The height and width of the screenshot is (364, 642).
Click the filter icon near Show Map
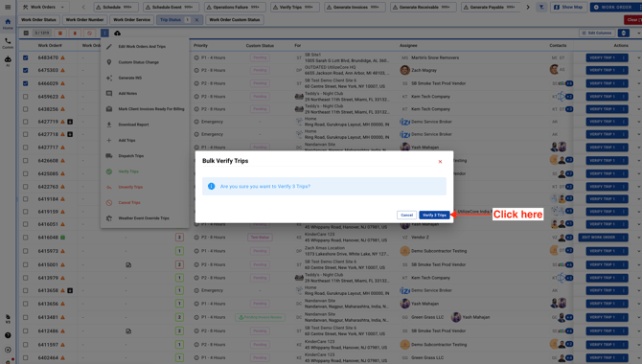click(x=541, y=7)
